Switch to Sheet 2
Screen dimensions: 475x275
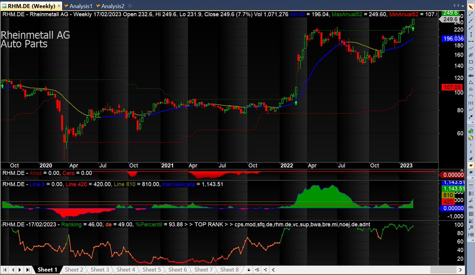point(74,270)
